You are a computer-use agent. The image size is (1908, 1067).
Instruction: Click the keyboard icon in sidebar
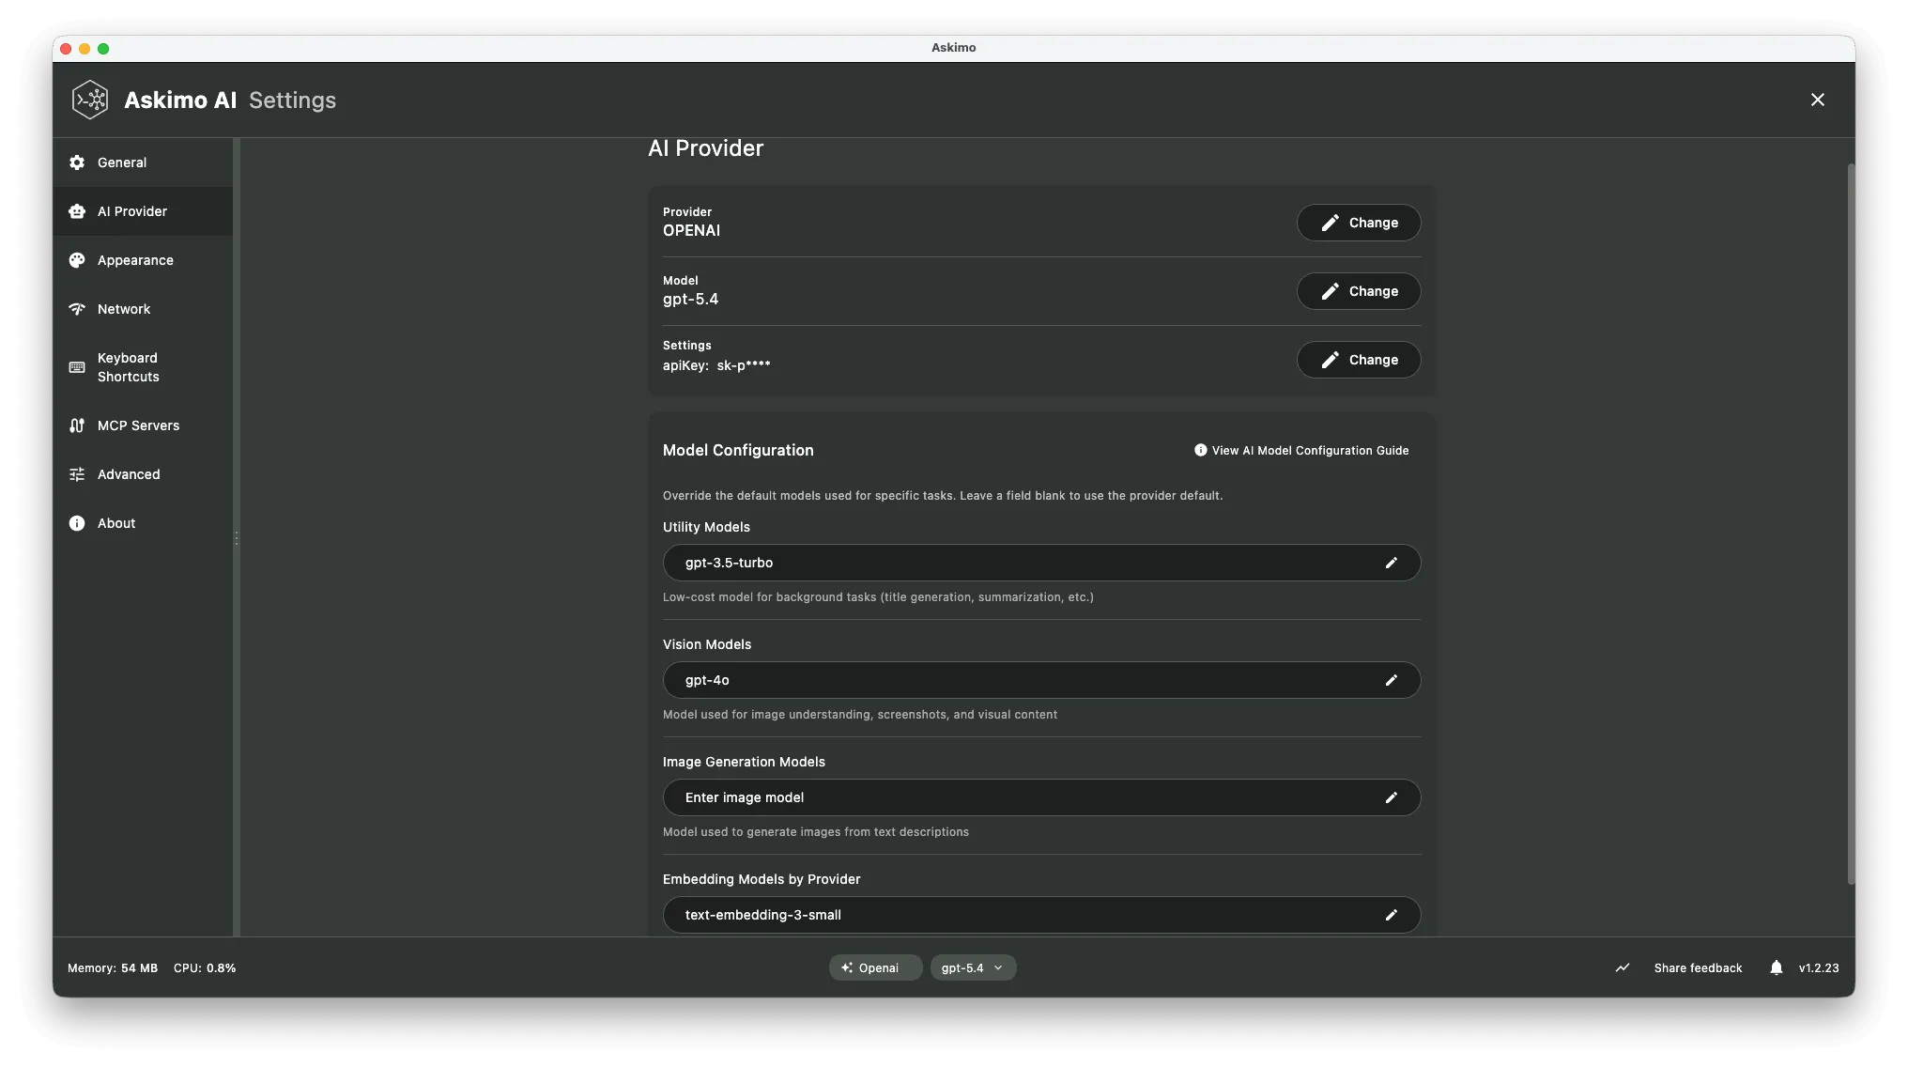(x=77, y=367)
